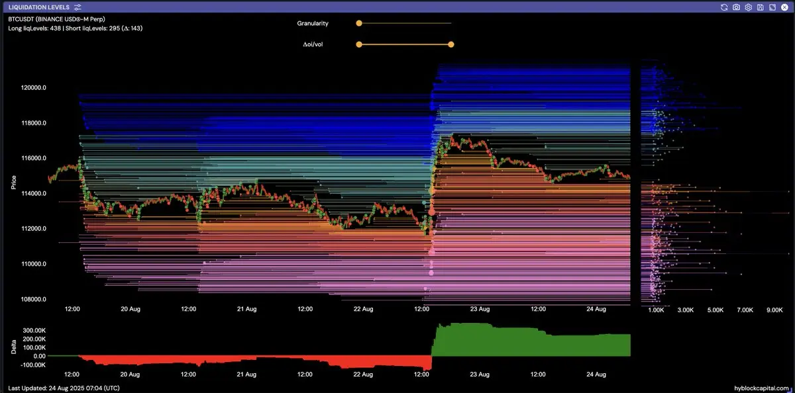Take a chart snapshot with camera icon
The image size is (795, 393).
(736, 7)
